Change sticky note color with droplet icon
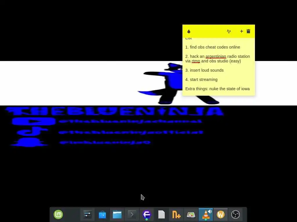297x222 pixels. click(x=189, y=31)
